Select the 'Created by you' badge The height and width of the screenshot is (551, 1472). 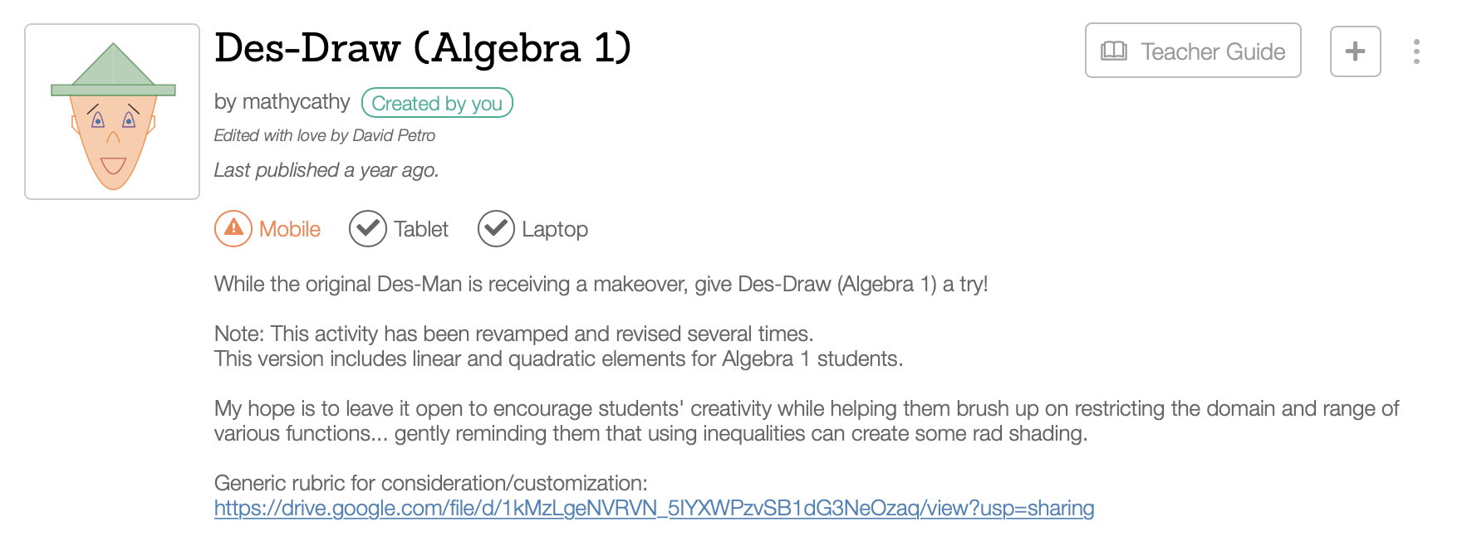[437, 103]
